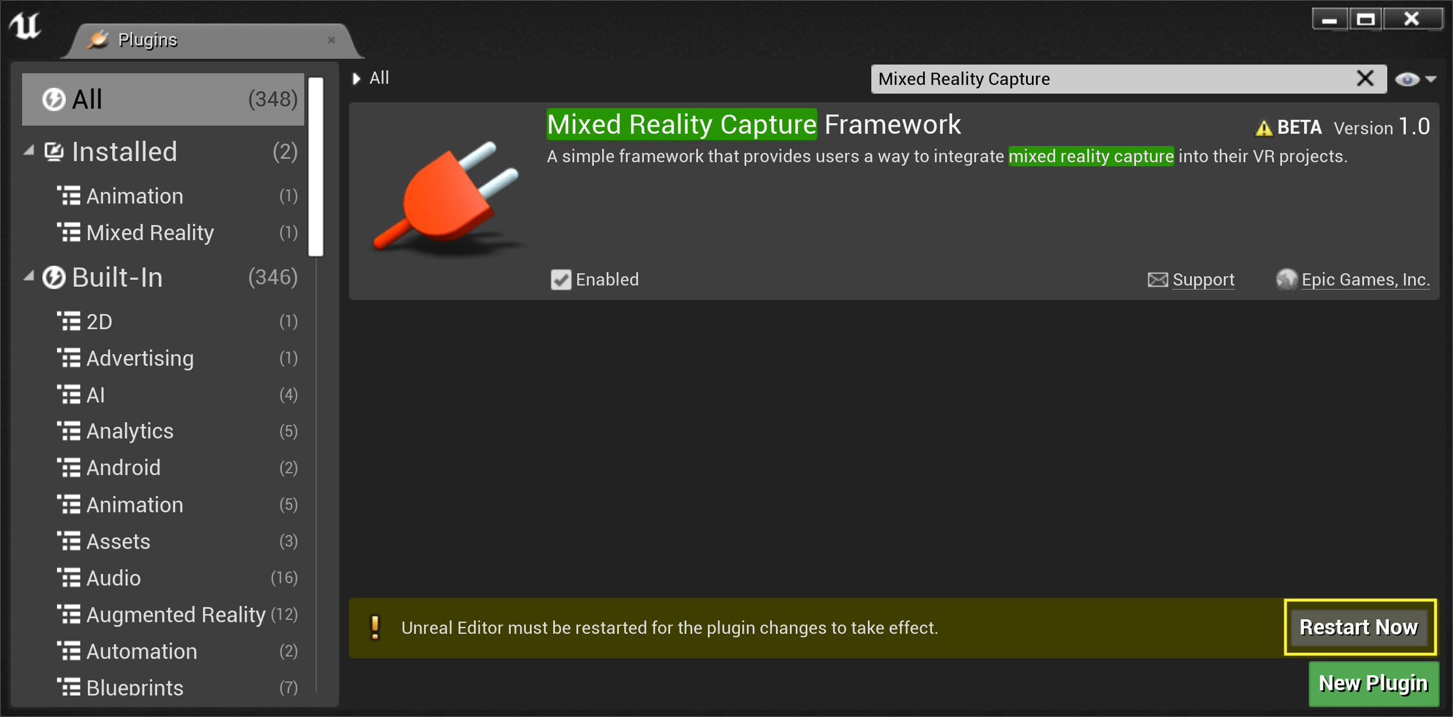Select the Mixed Reality category icon
This screenshot has width=1453, height=717.
[x=69, y=233]
